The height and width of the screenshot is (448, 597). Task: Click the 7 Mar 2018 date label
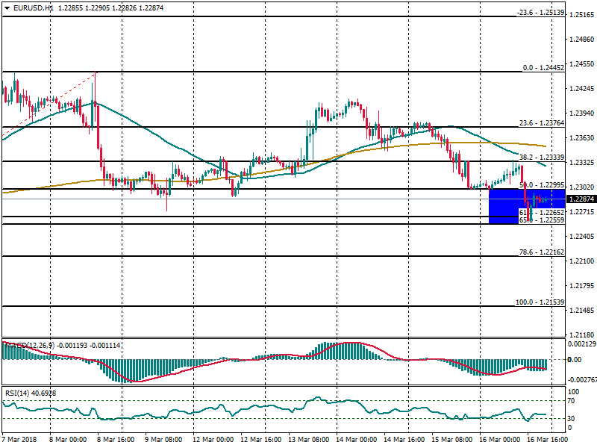[x=21, y=440]
